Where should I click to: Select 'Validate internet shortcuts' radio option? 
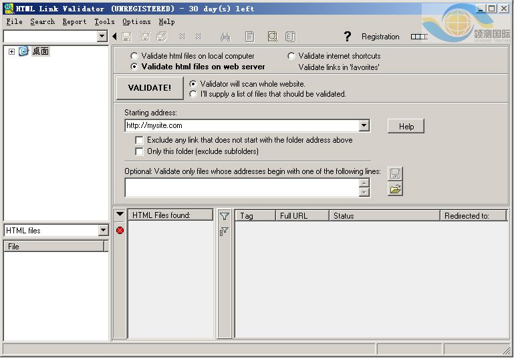291,56
